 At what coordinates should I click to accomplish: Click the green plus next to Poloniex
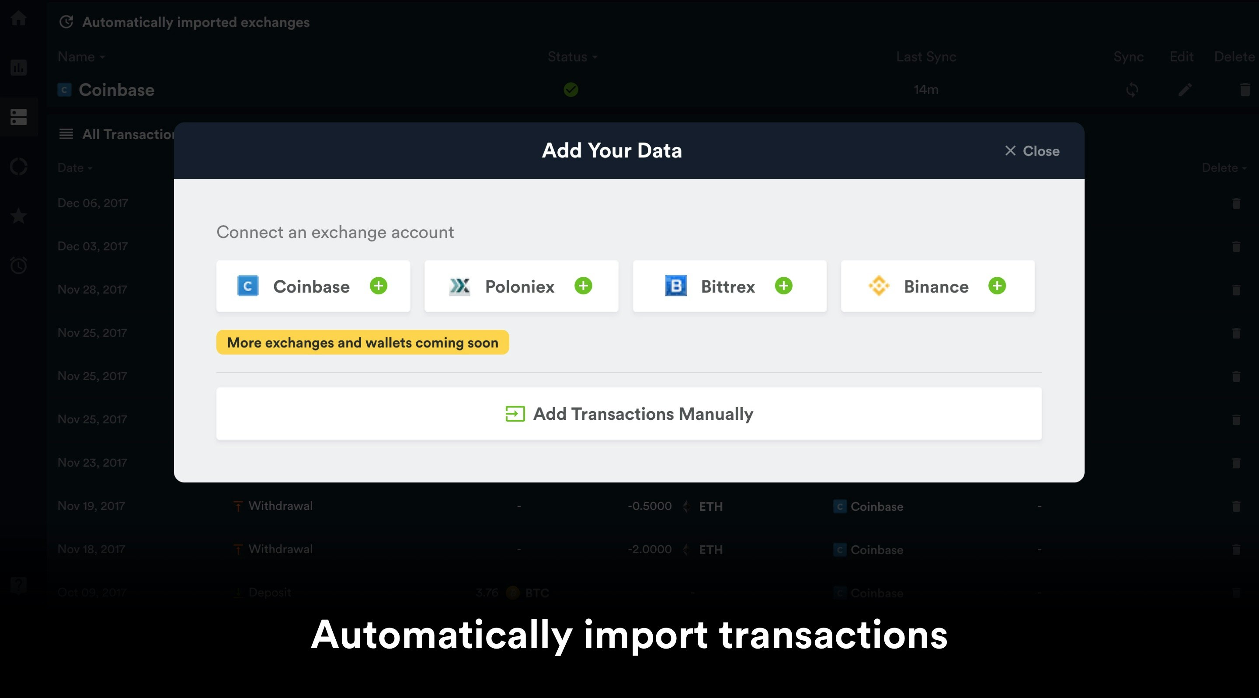point(583,286)
